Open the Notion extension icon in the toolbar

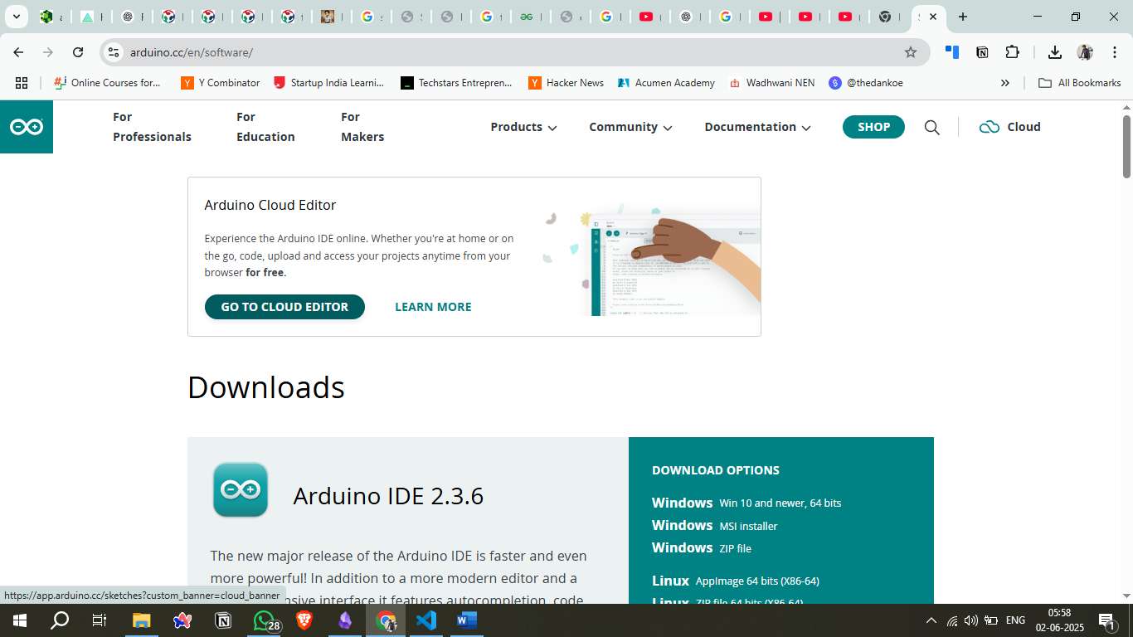(982, 52)
